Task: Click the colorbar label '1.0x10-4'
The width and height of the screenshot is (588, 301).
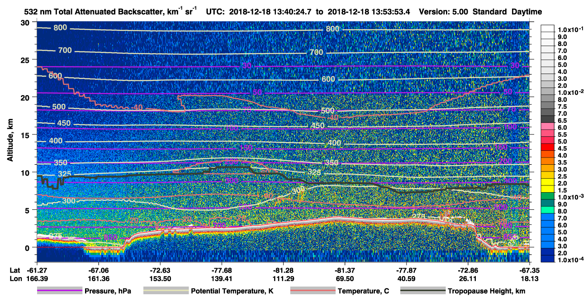Action: point(571,260)
